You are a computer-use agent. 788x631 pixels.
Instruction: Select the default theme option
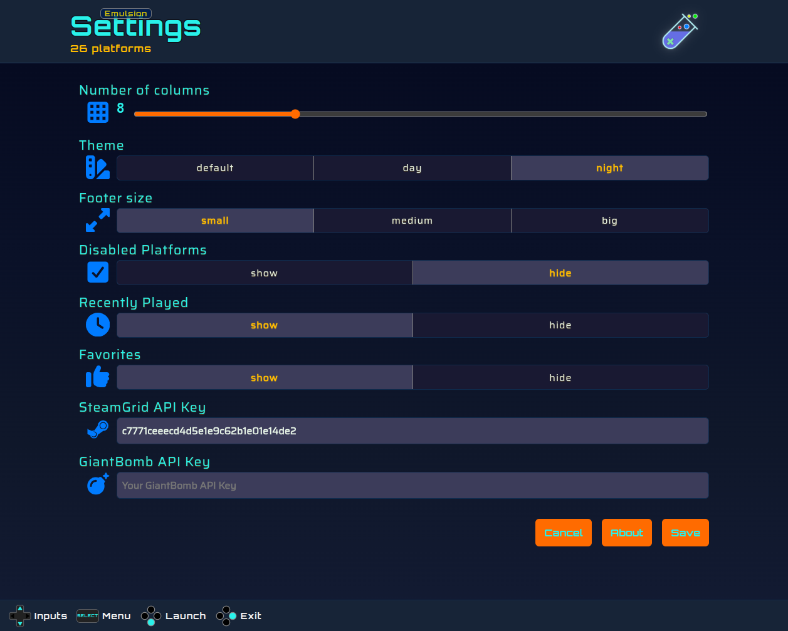point(215,168)
